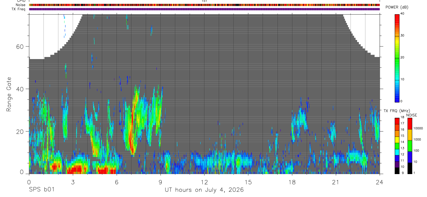Click the NOISE color legend bar

click(410, 146)
